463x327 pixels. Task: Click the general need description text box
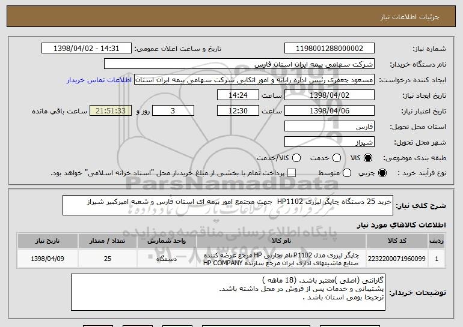(228, 205)
